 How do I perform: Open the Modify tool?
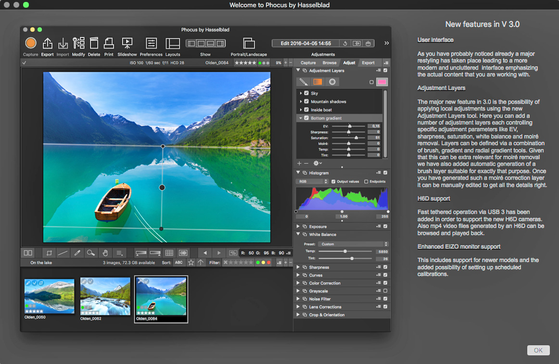[x=78, y=43]
